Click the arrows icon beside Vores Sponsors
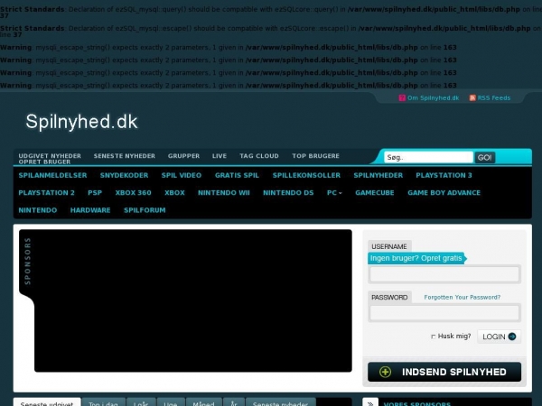 (x=370, y=403)
